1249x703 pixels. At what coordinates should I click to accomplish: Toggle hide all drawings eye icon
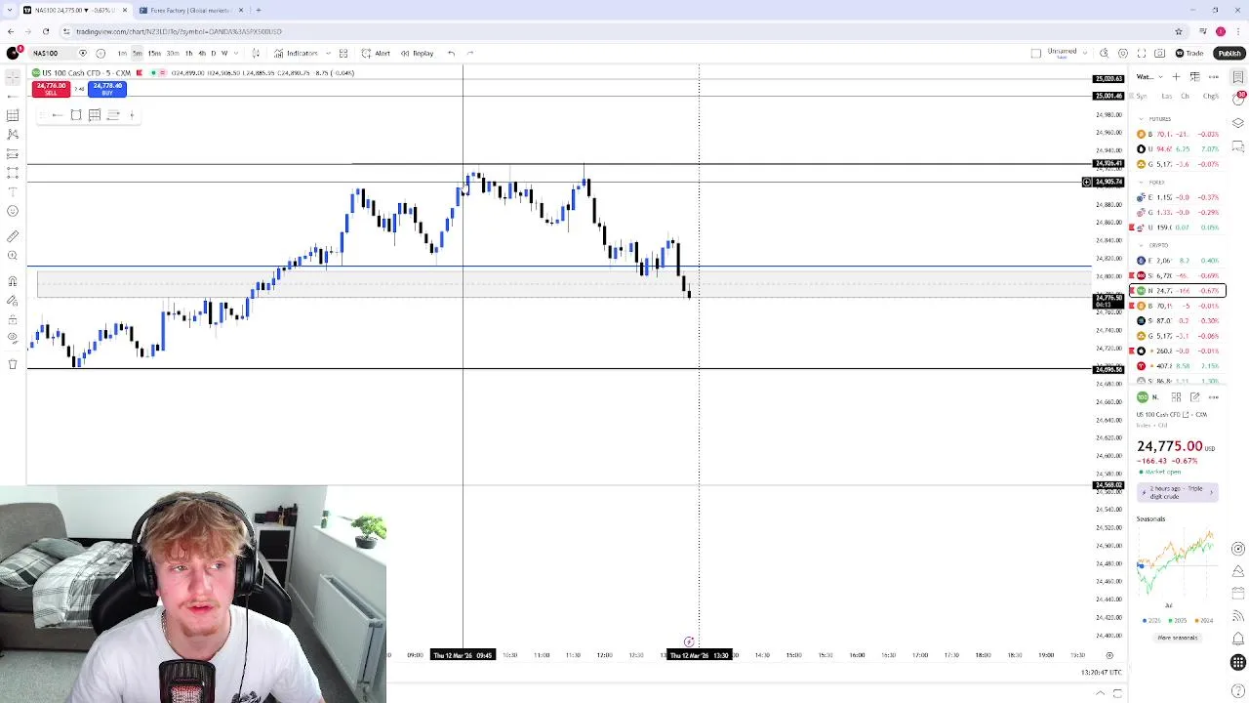[13, 338]
